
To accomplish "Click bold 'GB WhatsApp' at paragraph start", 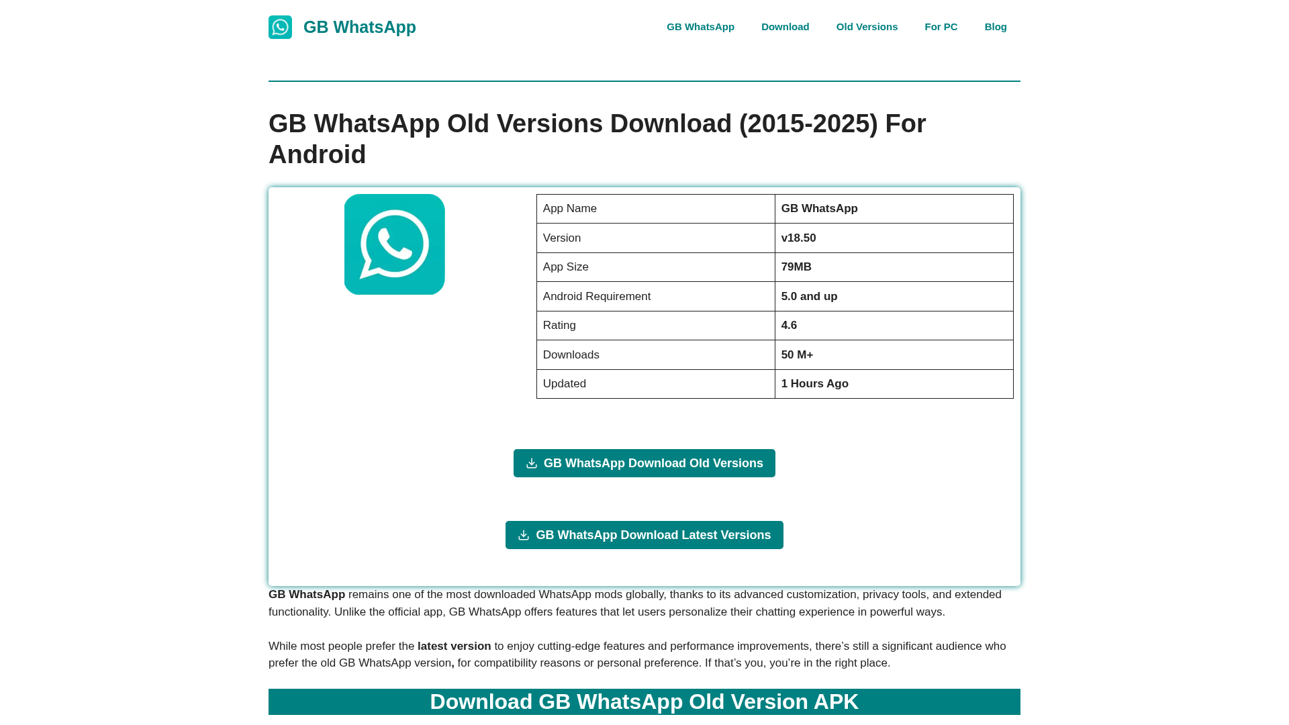I will pyautogui.click(x=307, y=595).
